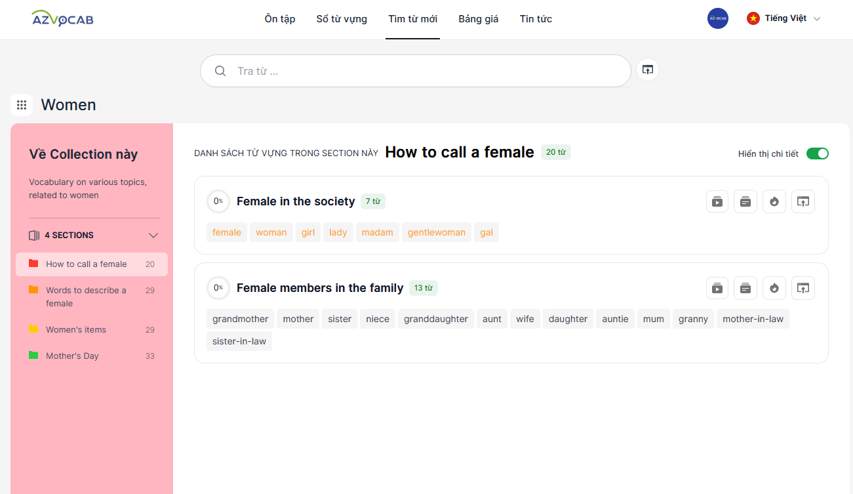Click the word tag mother-in-law
853x494 pixels.
753,319
